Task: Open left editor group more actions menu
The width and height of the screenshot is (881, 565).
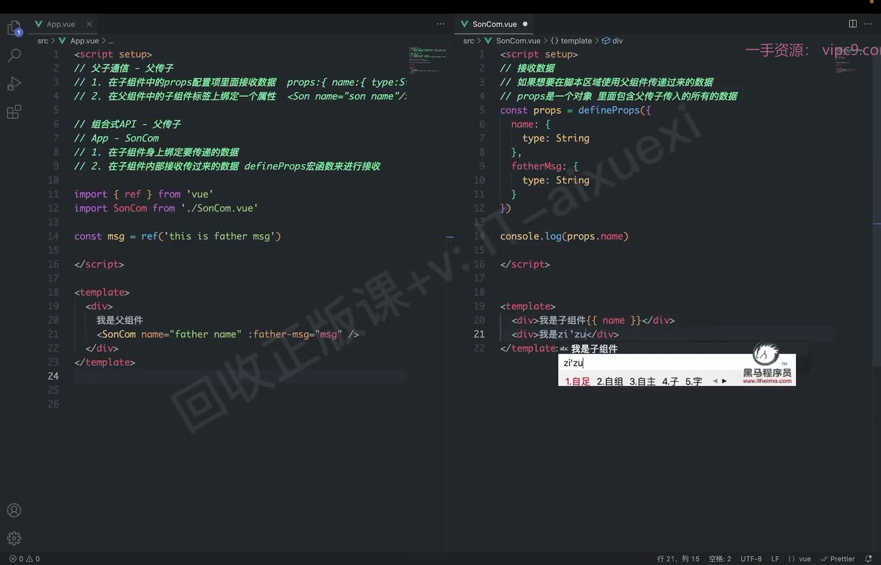Action: click(x=440, y=24)
